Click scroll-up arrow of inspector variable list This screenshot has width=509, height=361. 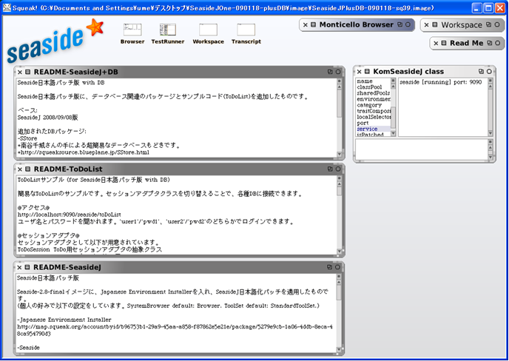(x=393, y=87)
